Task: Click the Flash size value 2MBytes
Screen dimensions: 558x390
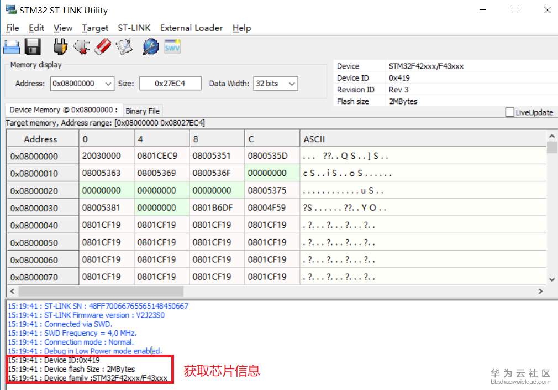Action: click(x=403, y=101)
